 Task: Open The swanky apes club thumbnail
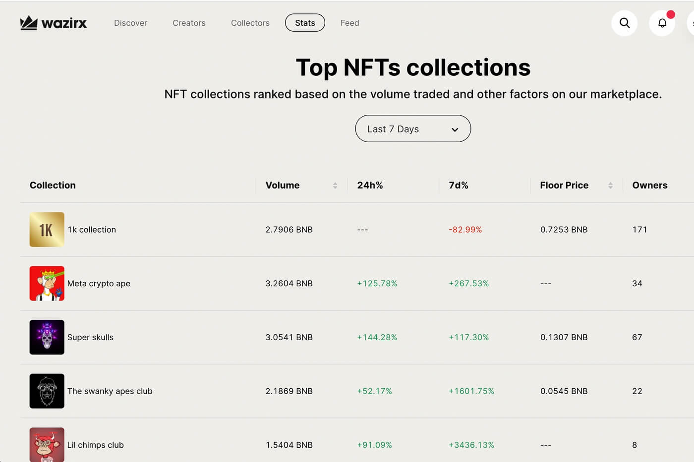click(x=47, y=391)
